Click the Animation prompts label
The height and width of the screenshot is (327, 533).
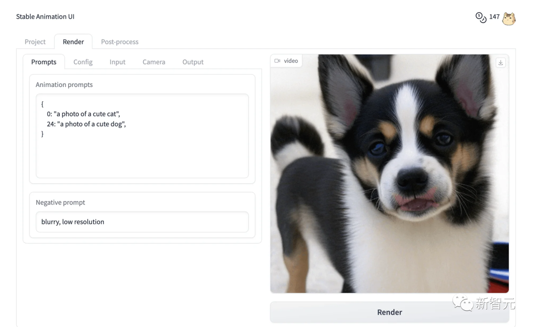[64, 85]
